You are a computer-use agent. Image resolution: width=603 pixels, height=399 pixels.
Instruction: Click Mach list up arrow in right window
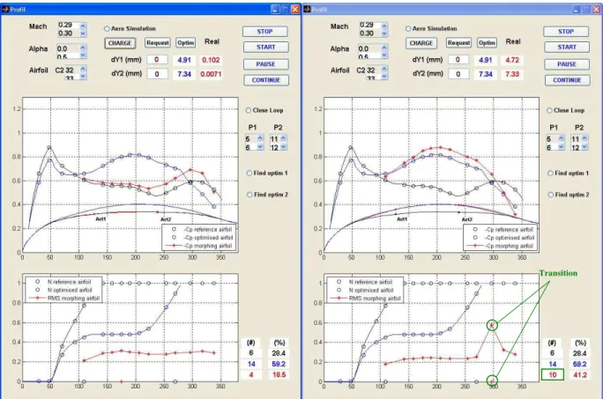pos(384,26)
